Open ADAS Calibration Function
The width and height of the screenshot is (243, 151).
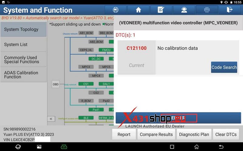point(23,75)
